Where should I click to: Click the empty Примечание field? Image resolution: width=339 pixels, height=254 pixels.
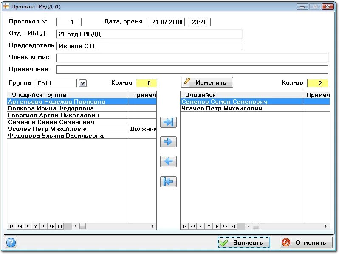pyautogui.click(x=192, y=70)
